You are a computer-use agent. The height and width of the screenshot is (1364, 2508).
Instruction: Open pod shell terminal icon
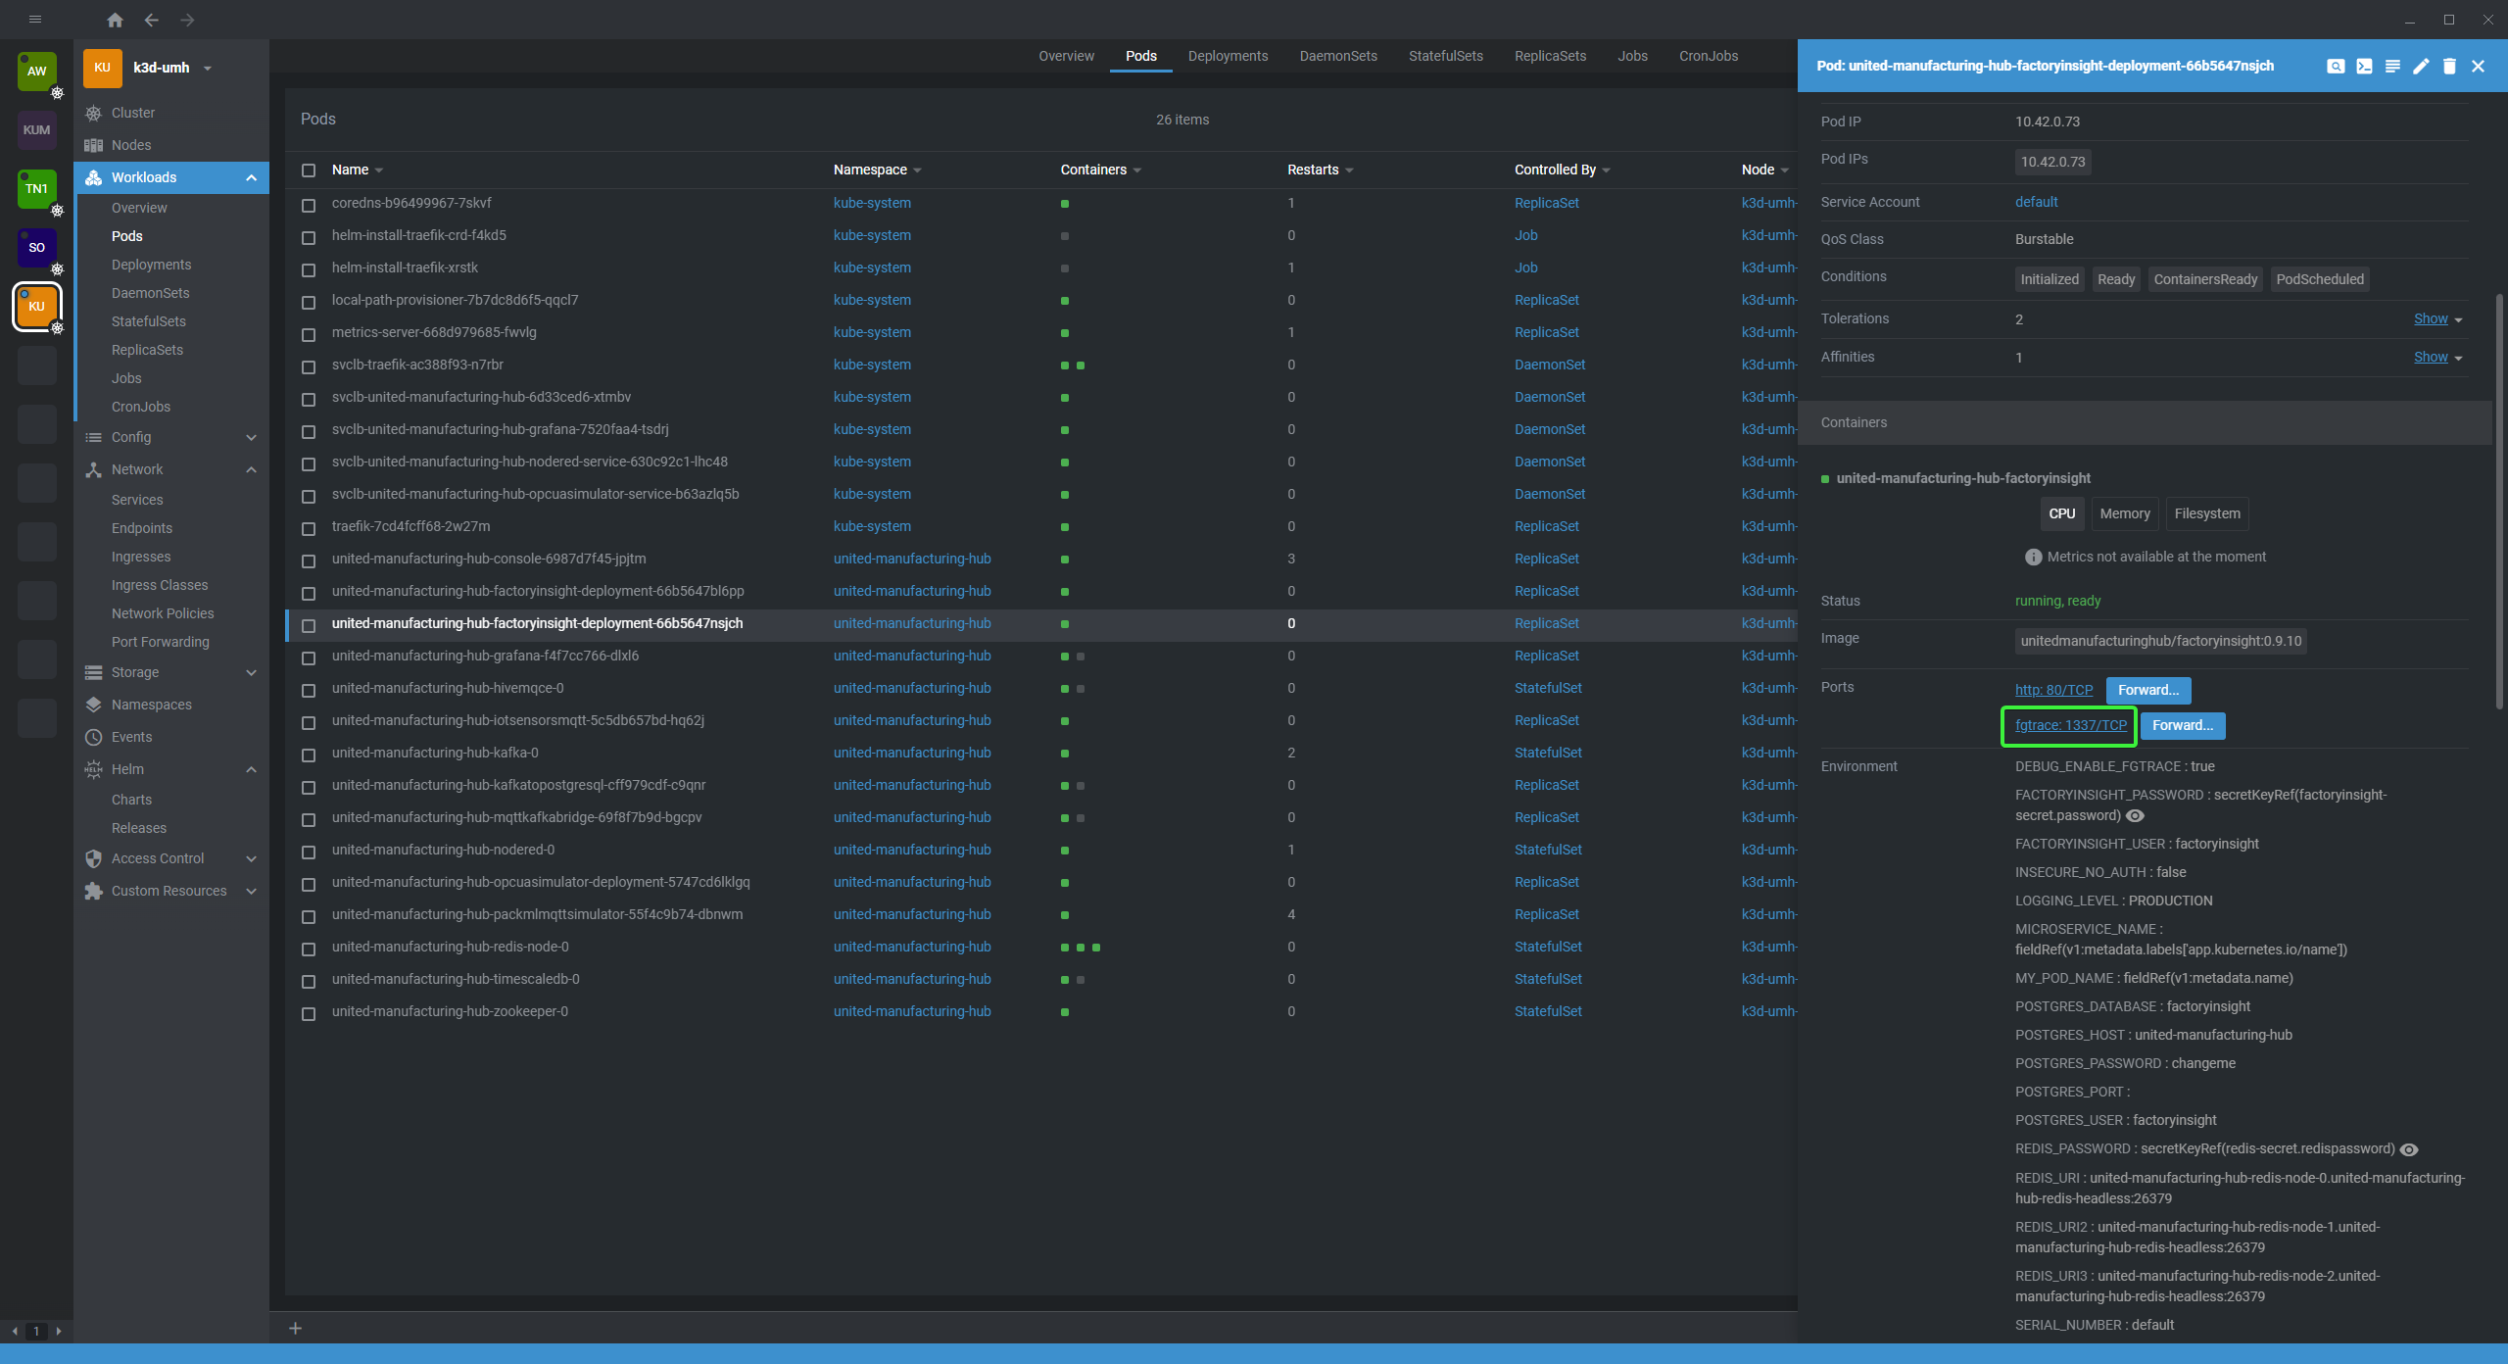[x=2364, y=66]
